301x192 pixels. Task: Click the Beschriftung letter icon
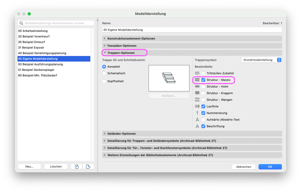pyautogui.click(x=197, y=126)
